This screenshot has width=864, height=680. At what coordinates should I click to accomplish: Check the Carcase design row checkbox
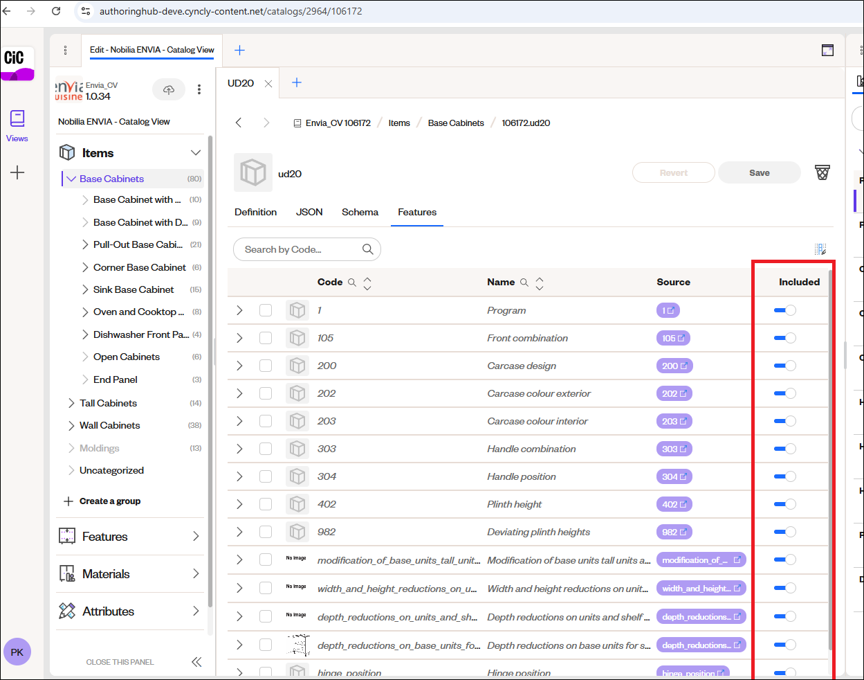(266, 366)
